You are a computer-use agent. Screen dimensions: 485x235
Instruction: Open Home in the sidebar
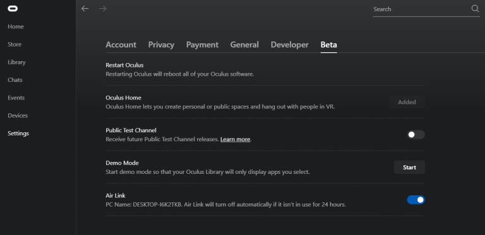pos(16,26)
